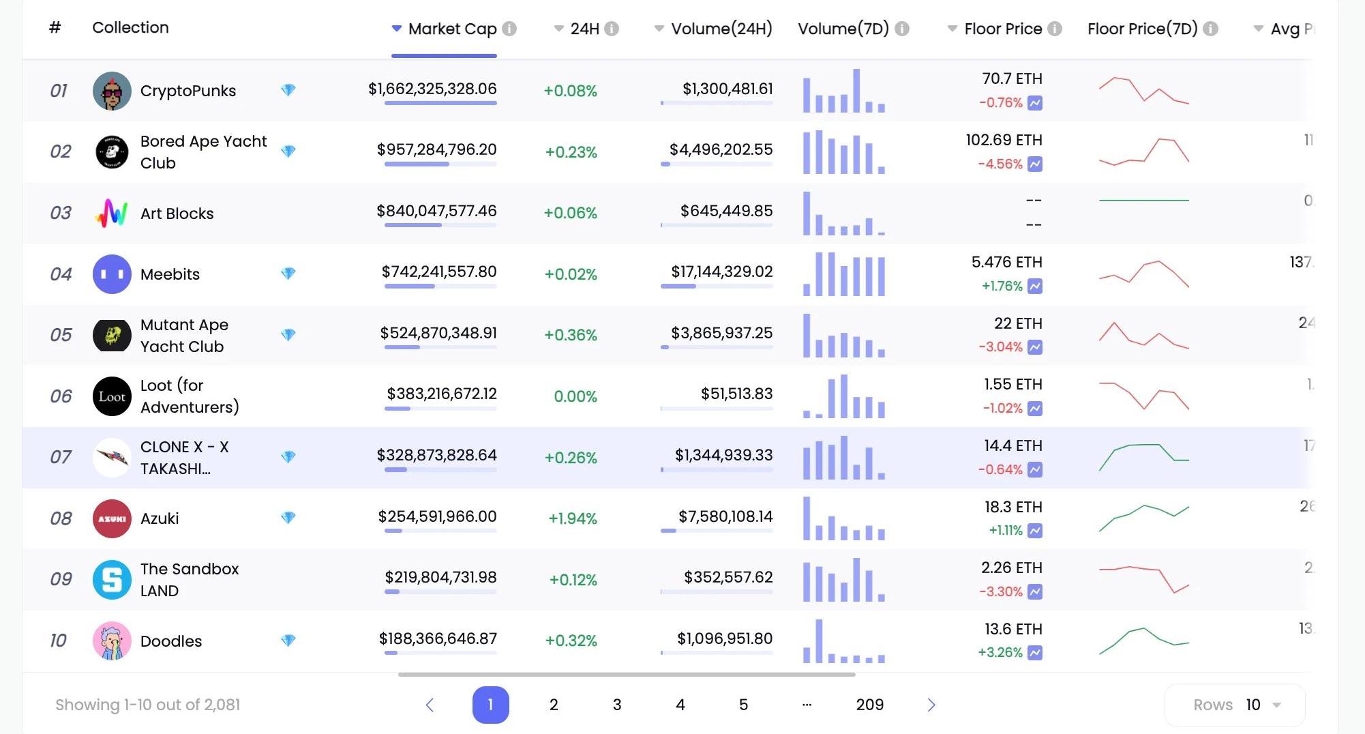The width and height of the screenshot is (1365, 734).
Task: Click the diamond badge next to Azuki
Action: click(288, 518)
